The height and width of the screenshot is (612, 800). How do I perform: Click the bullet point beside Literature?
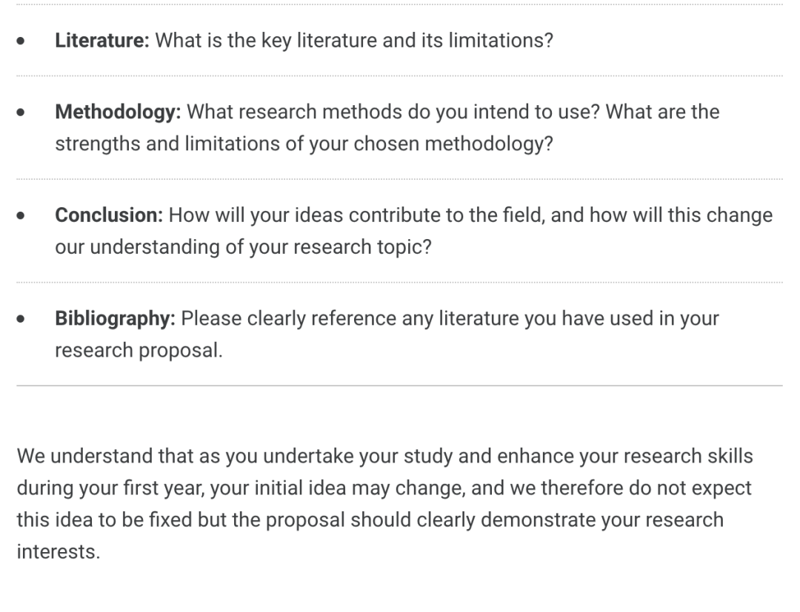[x=24, y=41]
